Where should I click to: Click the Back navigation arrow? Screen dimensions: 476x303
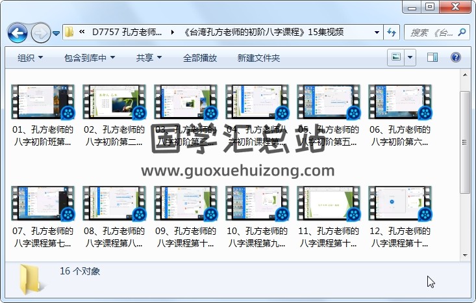click(x=18, y=33)
